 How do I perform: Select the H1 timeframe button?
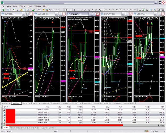tap(120, 10)
